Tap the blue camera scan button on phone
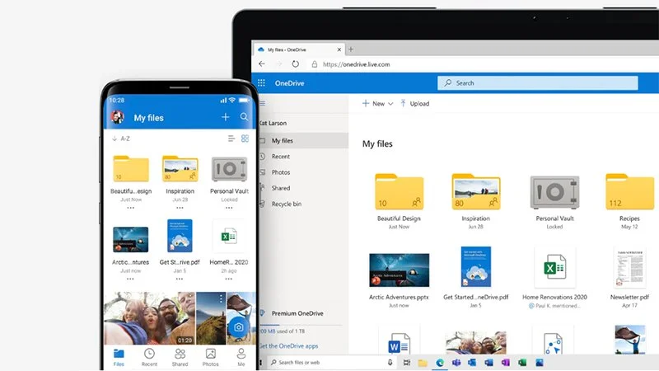The image size is (659, 371). click(x=238, y=327)
